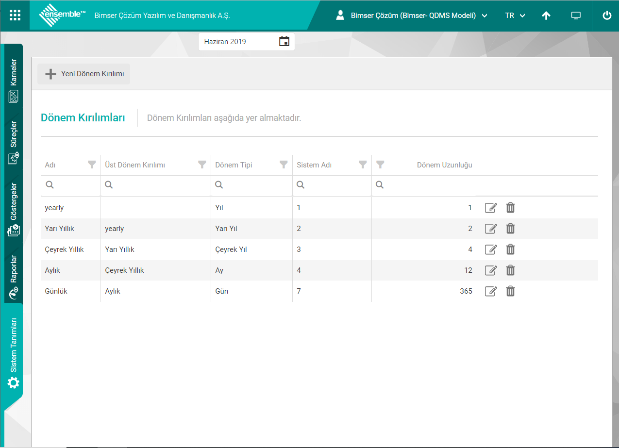The image size is (619, 448).
Task: Delete the Günlük period row
Action: click(x=510, y=291)
